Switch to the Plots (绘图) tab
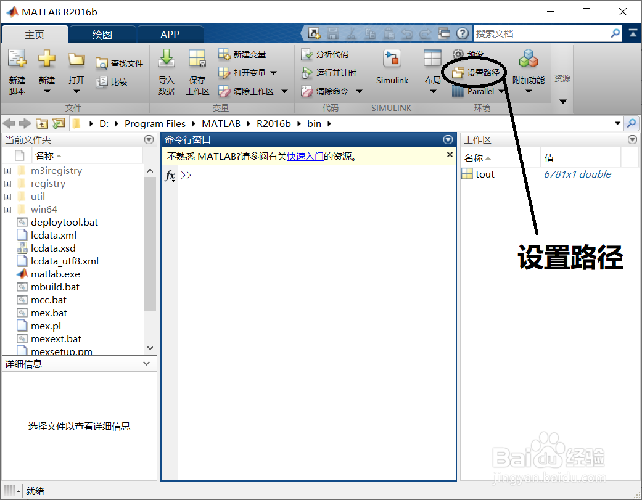Viewport: 642px width, 500px height. [x=102, y=35]
